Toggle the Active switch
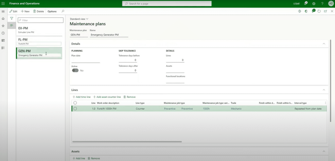The width and height of the screenshot is (335, 161). pos(75,70)
